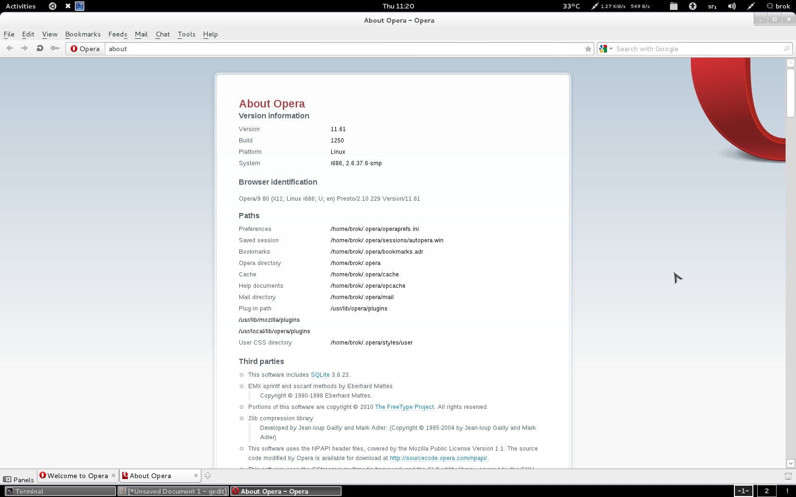Open the brok user menu
This screenshot has height=497, width=796.
pyautogui.click(x=778, y=6)
